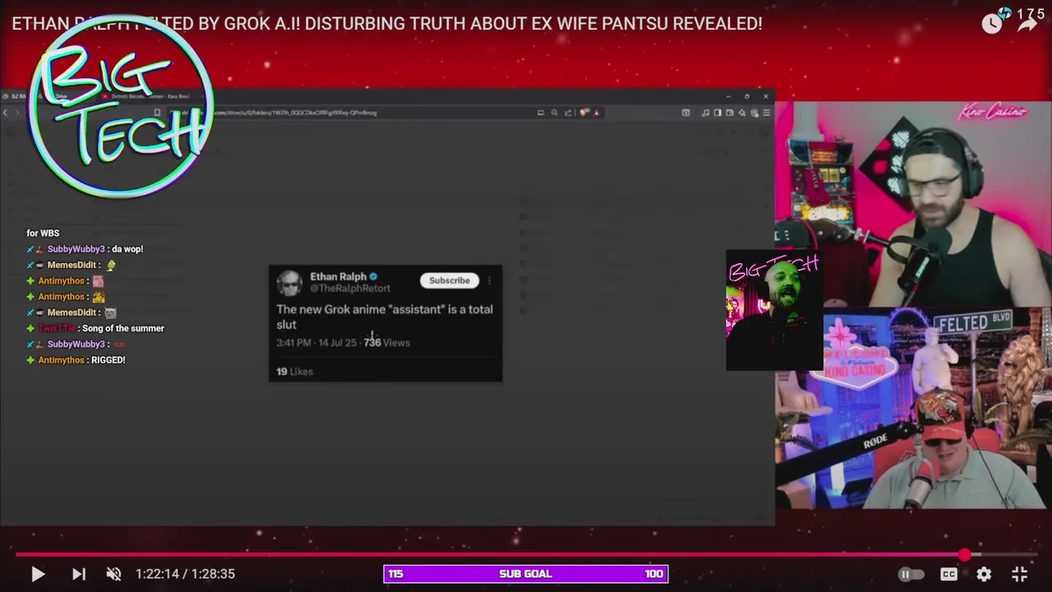
Task: Click the 'for WBS' chat line
Action: (43, 234)
